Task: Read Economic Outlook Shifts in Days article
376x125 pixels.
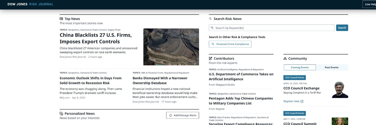Action: click(90, 80)
